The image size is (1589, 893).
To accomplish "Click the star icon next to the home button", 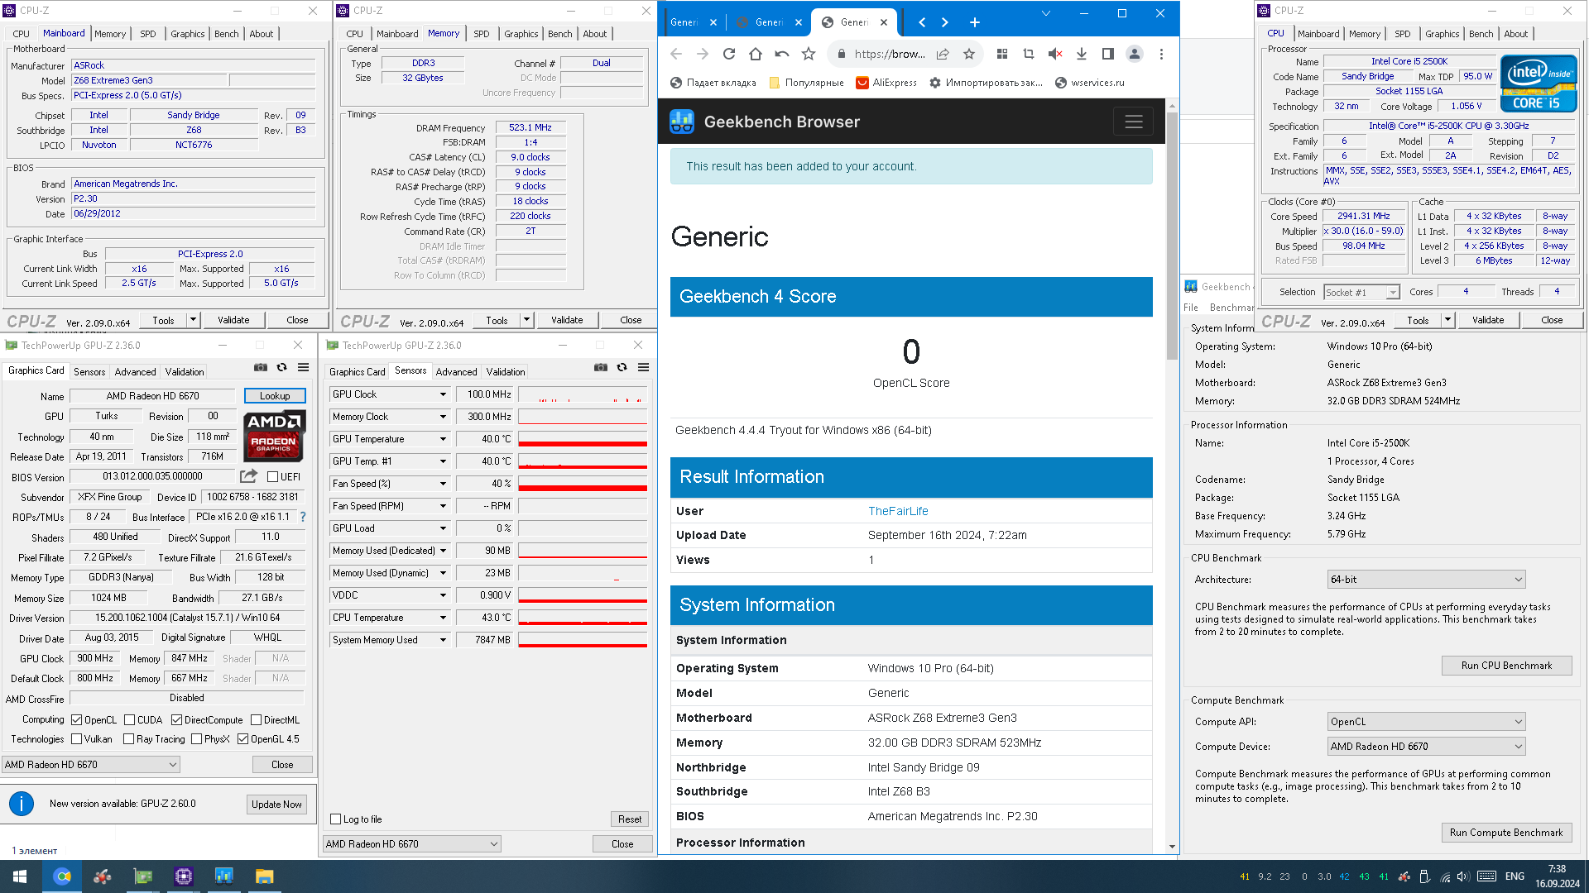I will (x=809, y=54).
